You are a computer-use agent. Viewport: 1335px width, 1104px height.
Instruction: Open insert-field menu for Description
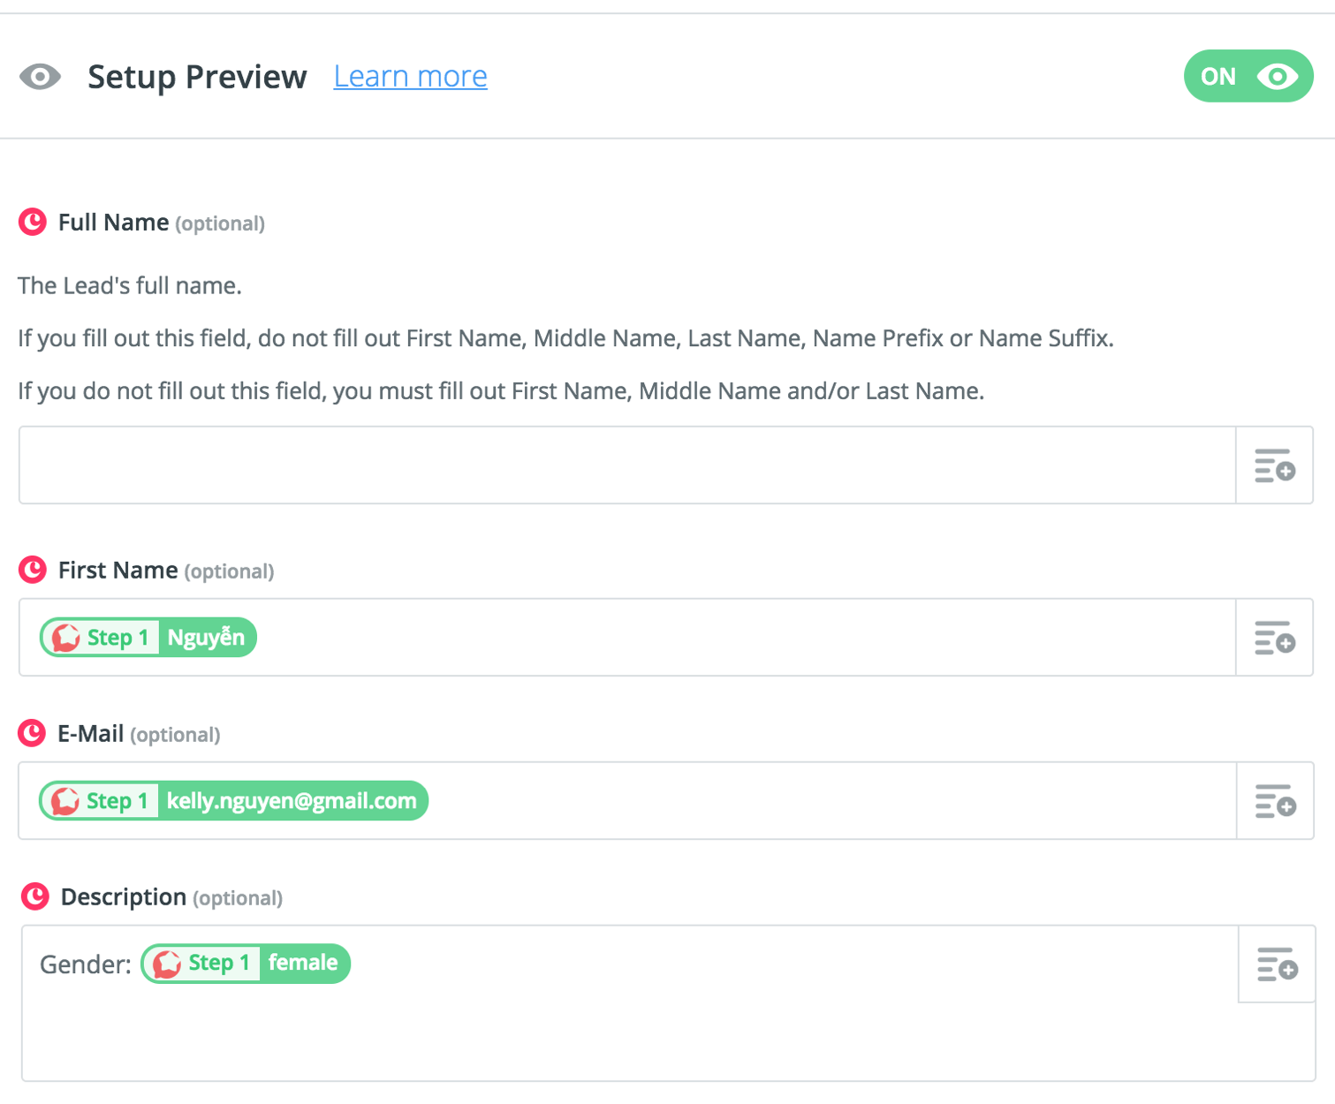[1277, 964]
